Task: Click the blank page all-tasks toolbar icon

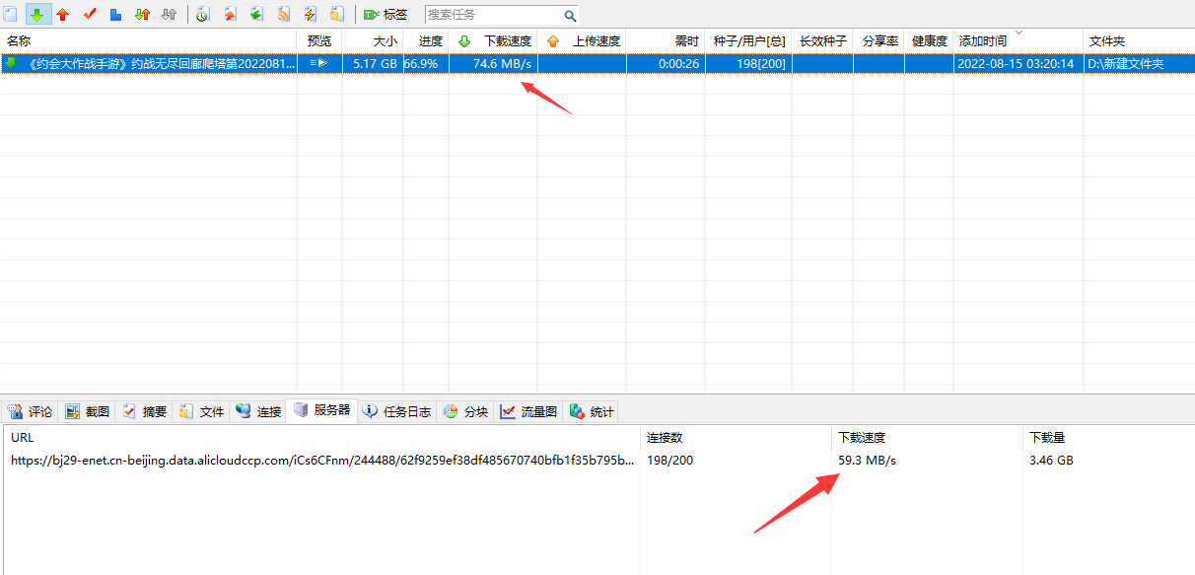Action: coord(11,15)
